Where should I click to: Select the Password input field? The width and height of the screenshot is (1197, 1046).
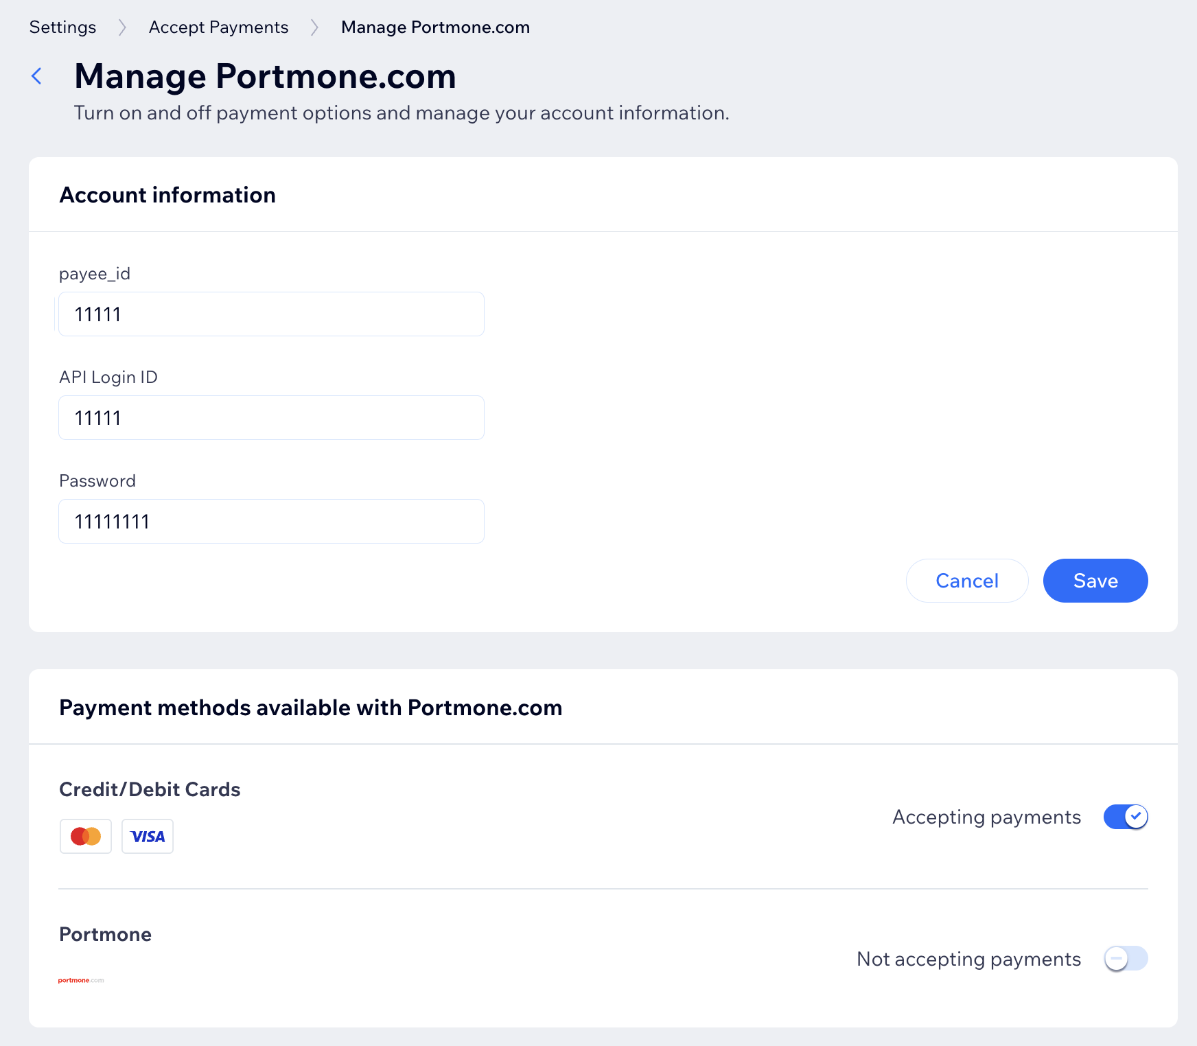271,522
